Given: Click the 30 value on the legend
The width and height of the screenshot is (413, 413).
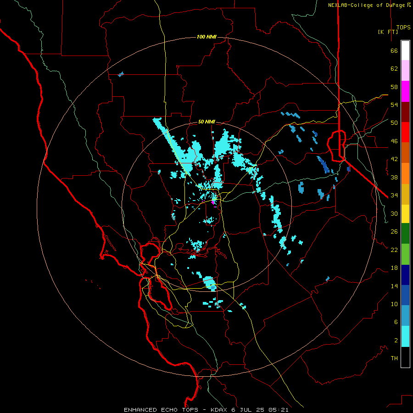Looking at the screenshot, I should coord(394,213).
